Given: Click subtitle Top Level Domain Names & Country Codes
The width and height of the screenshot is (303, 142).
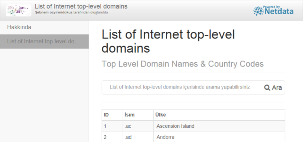Looking at the screenshot, I should point(183,64).
